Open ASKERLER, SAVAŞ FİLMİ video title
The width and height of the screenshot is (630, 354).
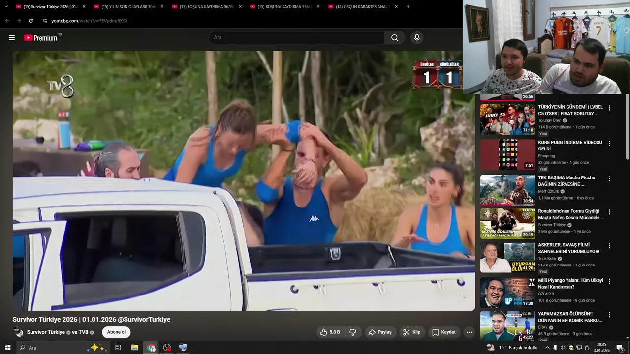click(x=569, y=248)
